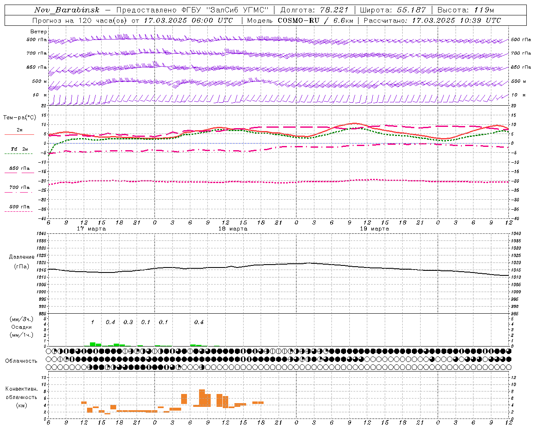Click the '18 марта' date label

[x=233, y=229]
